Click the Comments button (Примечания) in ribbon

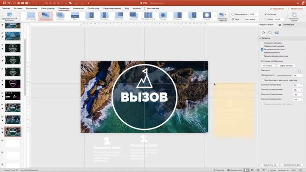[x=295, y=9]
